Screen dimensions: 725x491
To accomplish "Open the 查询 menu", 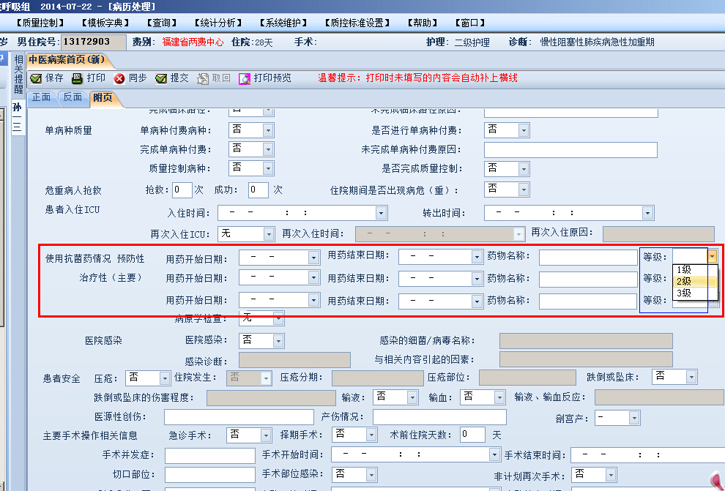I will tap(163, 23).
